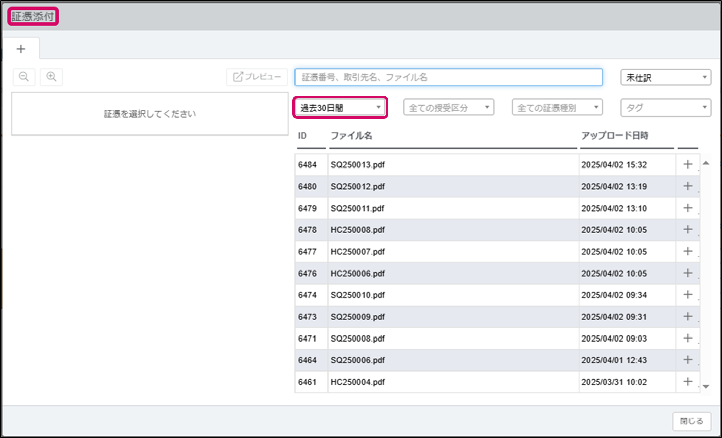The width and height of the screenshot is (722, 438).
Task: Click the plus icon for HC250004.pdf
Action: pos(688,382)
